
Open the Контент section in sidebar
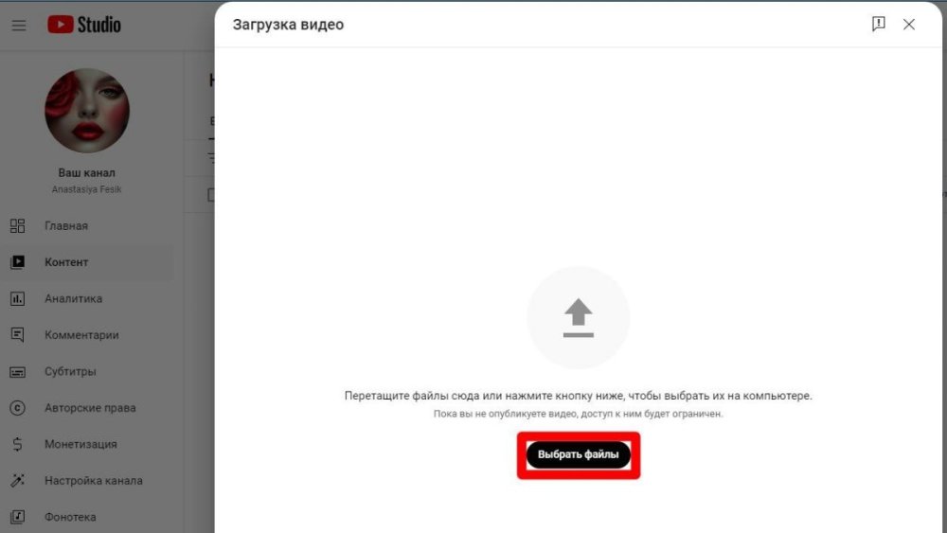click(66, 262)
